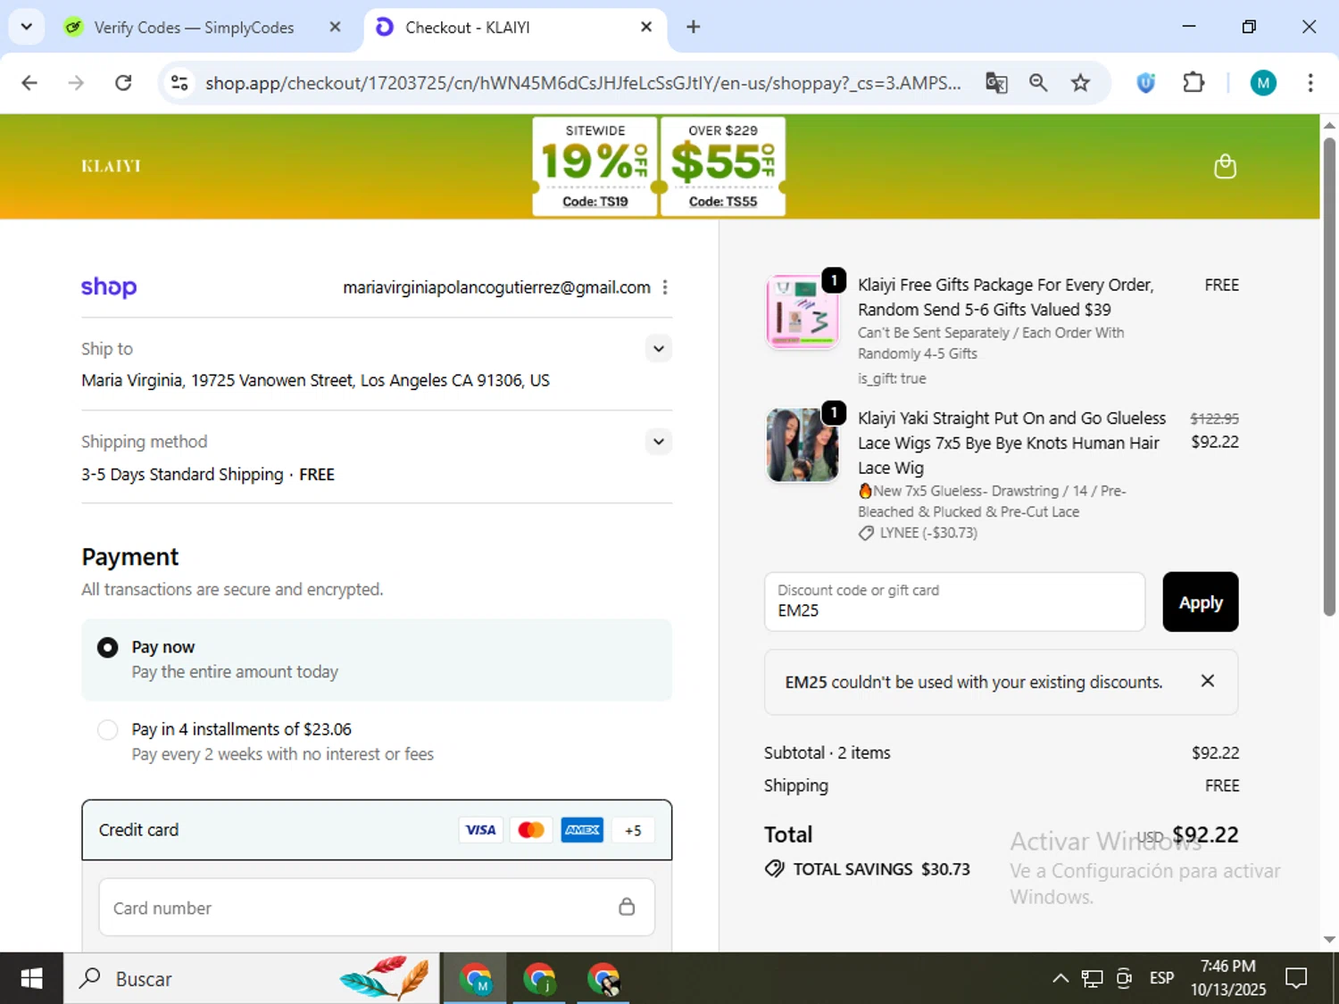
Task: Expand the Ship to section
Action: coord(659,348)
